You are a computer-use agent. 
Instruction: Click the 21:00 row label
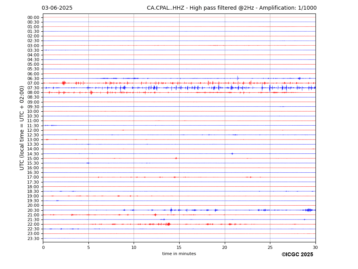pos(33,215)
